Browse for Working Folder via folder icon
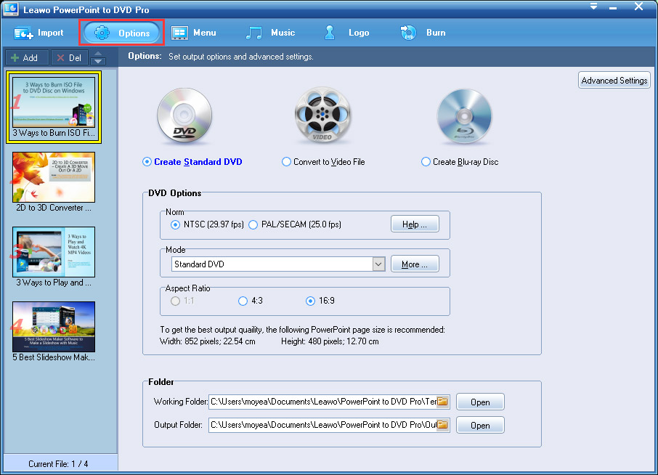The height and width of the screenshot is (475, 658). (x=442, y=402)
